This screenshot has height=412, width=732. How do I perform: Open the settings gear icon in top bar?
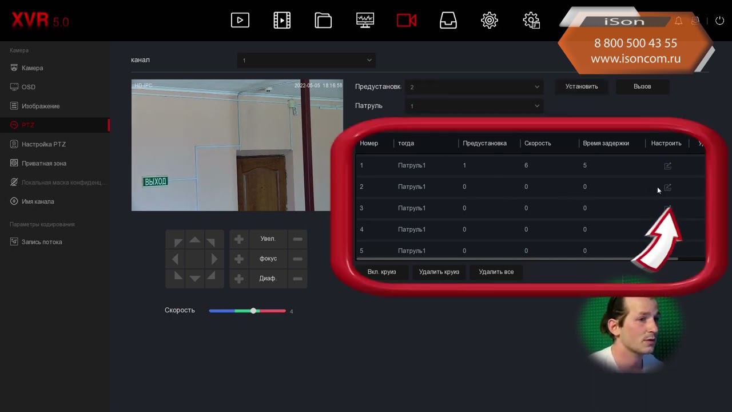490,21
